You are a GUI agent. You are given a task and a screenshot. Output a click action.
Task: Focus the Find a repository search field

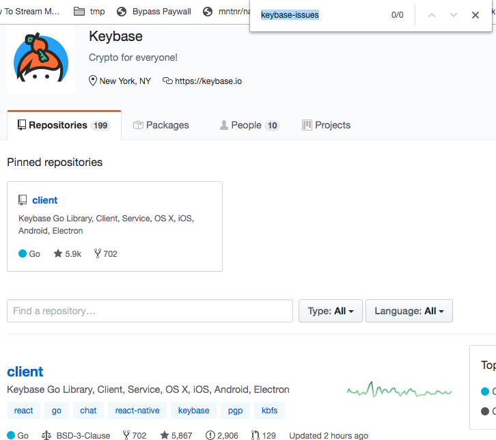[x=150, y=311]
